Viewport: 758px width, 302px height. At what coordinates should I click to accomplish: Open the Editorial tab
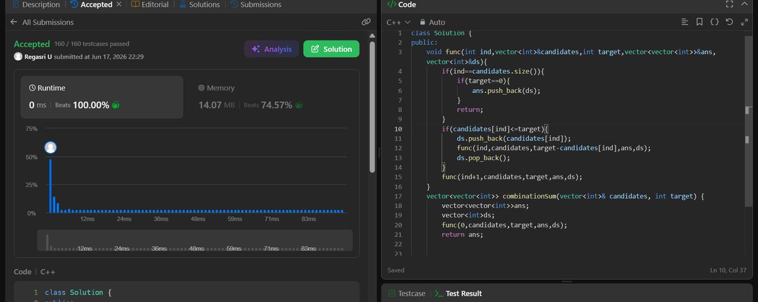tap(150, 4)
